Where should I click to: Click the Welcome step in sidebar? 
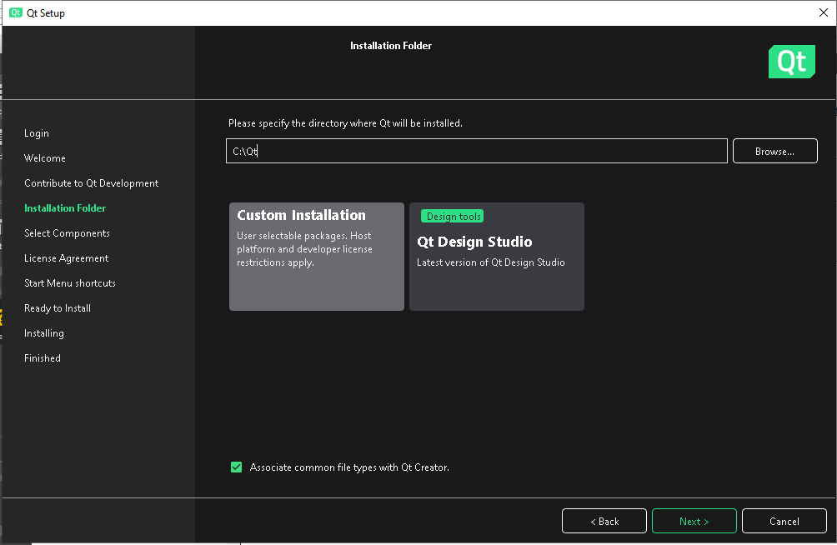coord(45,158)
